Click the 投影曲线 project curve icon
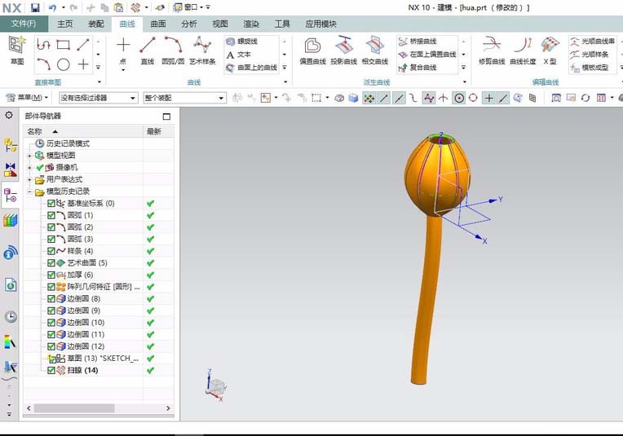Viewport: 623px width, 436px height. (x=343, y=50)
